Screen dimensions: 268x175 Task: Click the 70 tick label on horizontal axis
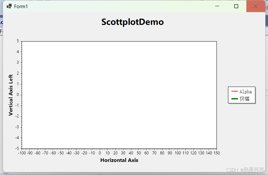coord(155,153)
